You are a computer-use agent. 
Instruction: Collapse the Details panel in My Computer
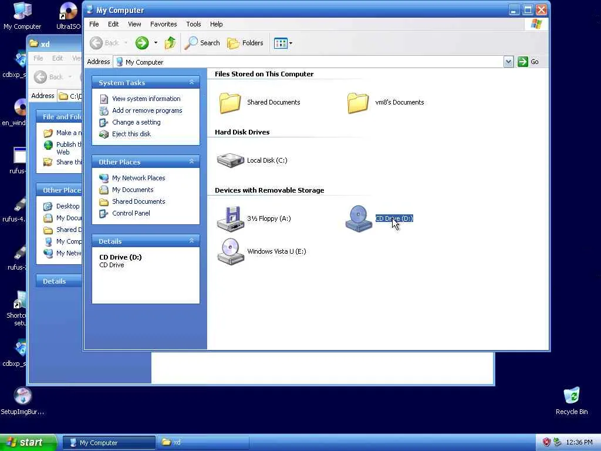[x=192, y=241]
